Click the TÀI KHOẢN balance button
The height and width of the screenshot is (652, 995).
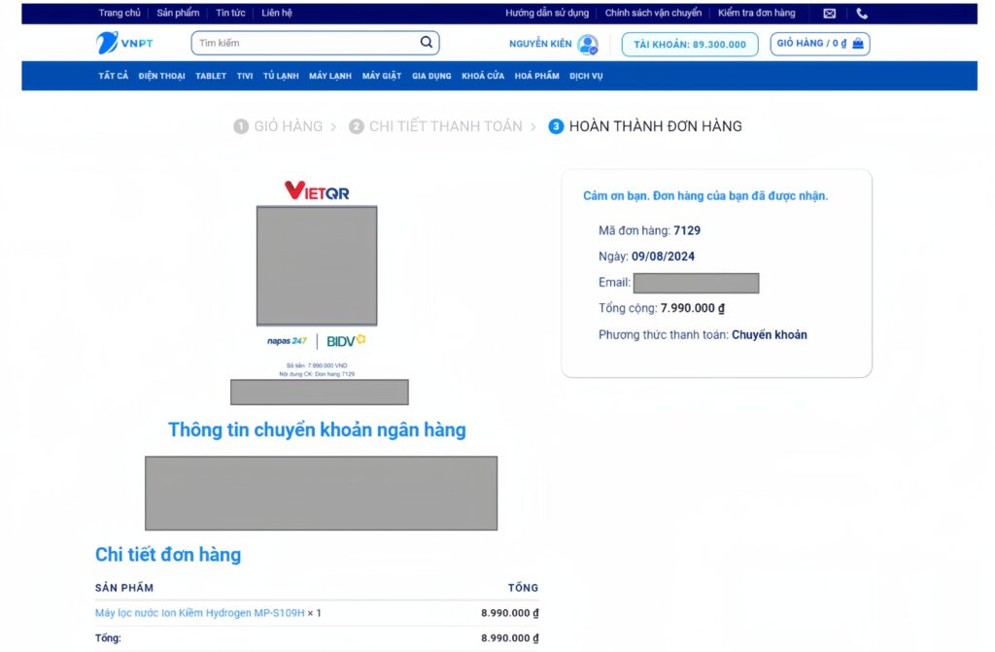tap(690, 45)
